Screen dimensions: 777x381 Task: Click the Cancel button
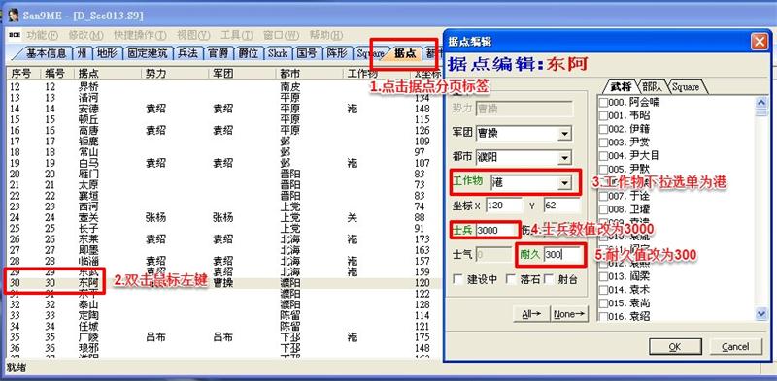(735, 347)
